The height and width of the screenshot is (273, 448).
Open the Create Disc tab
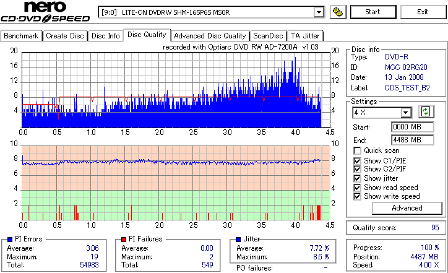pyautogui.click(x=65, y=36)
